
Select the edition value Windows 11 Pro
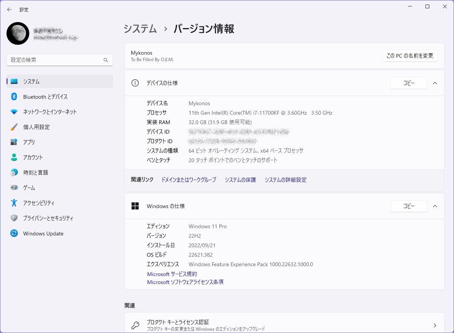click(208, 226)
